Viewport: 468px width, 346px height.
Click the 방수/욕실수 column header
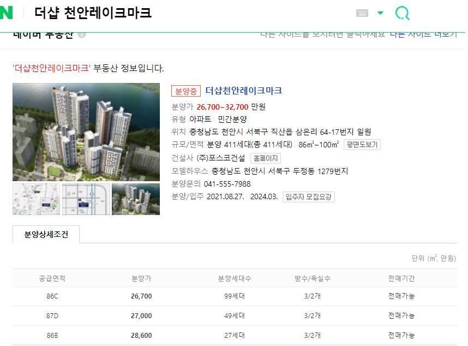coord(313,278)
